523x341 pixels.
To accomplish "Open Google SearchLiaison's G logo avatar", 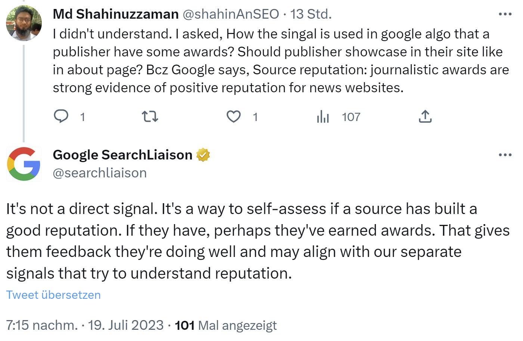I will point(24,164).
